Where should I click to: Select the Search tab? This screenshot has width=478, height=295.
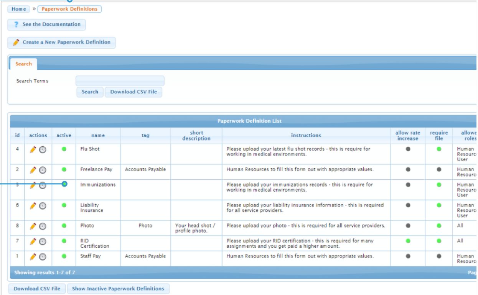point(23,64)
